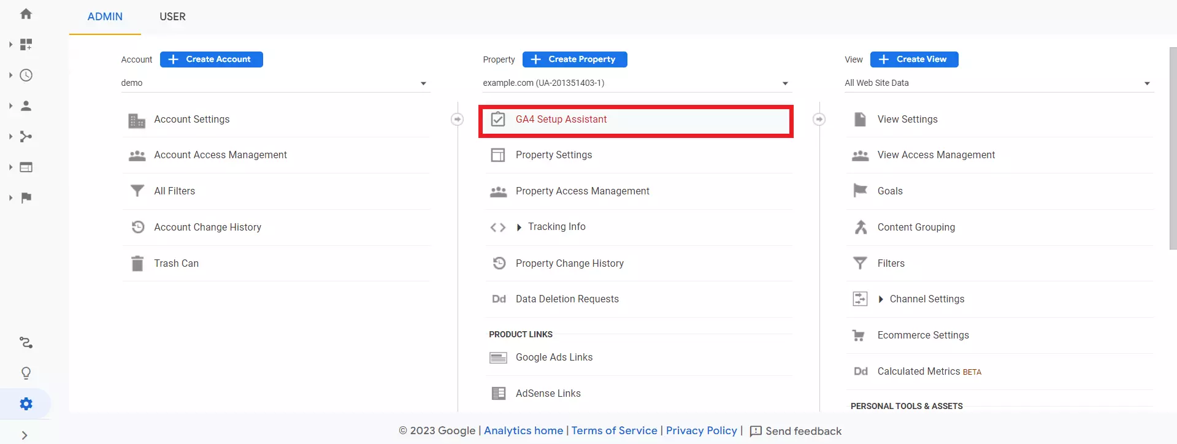Switch to the ADMIN tab
This screenshot has height=444, width=1177.
105,17
